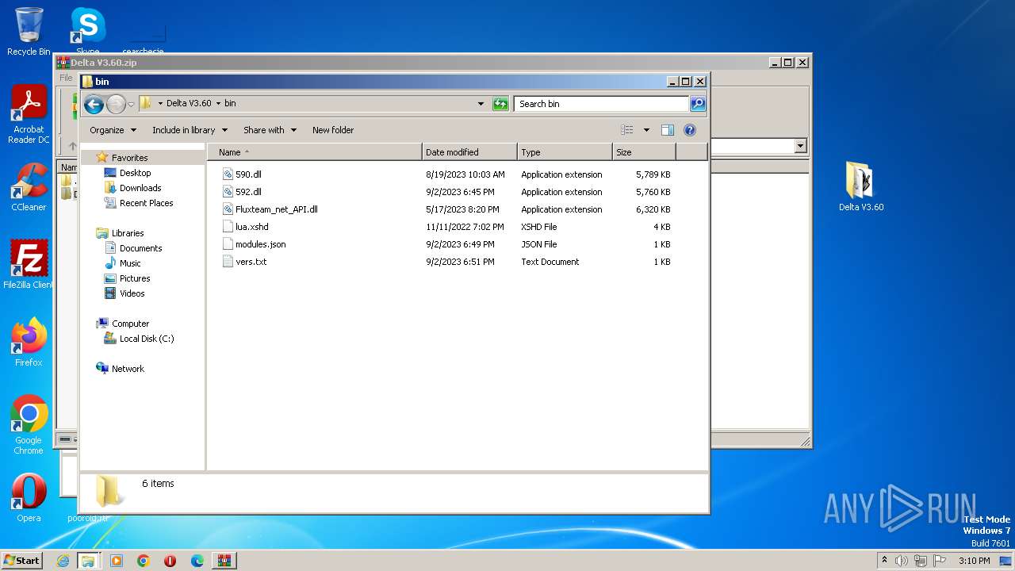This screenshot has width=1015, height=571.
Task: Open Include in library dropdown
Action: tap(190, 130)
